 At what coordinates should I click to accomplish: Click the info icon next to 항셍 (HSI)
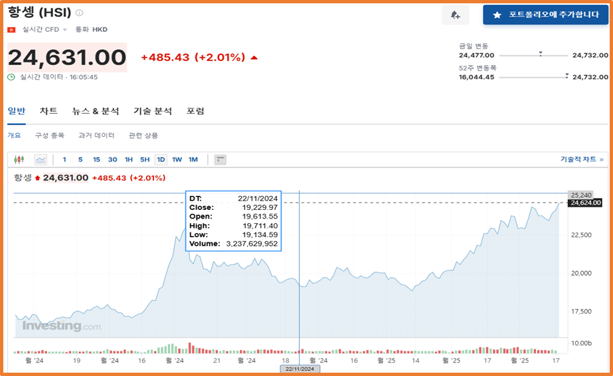pos(79,13)
